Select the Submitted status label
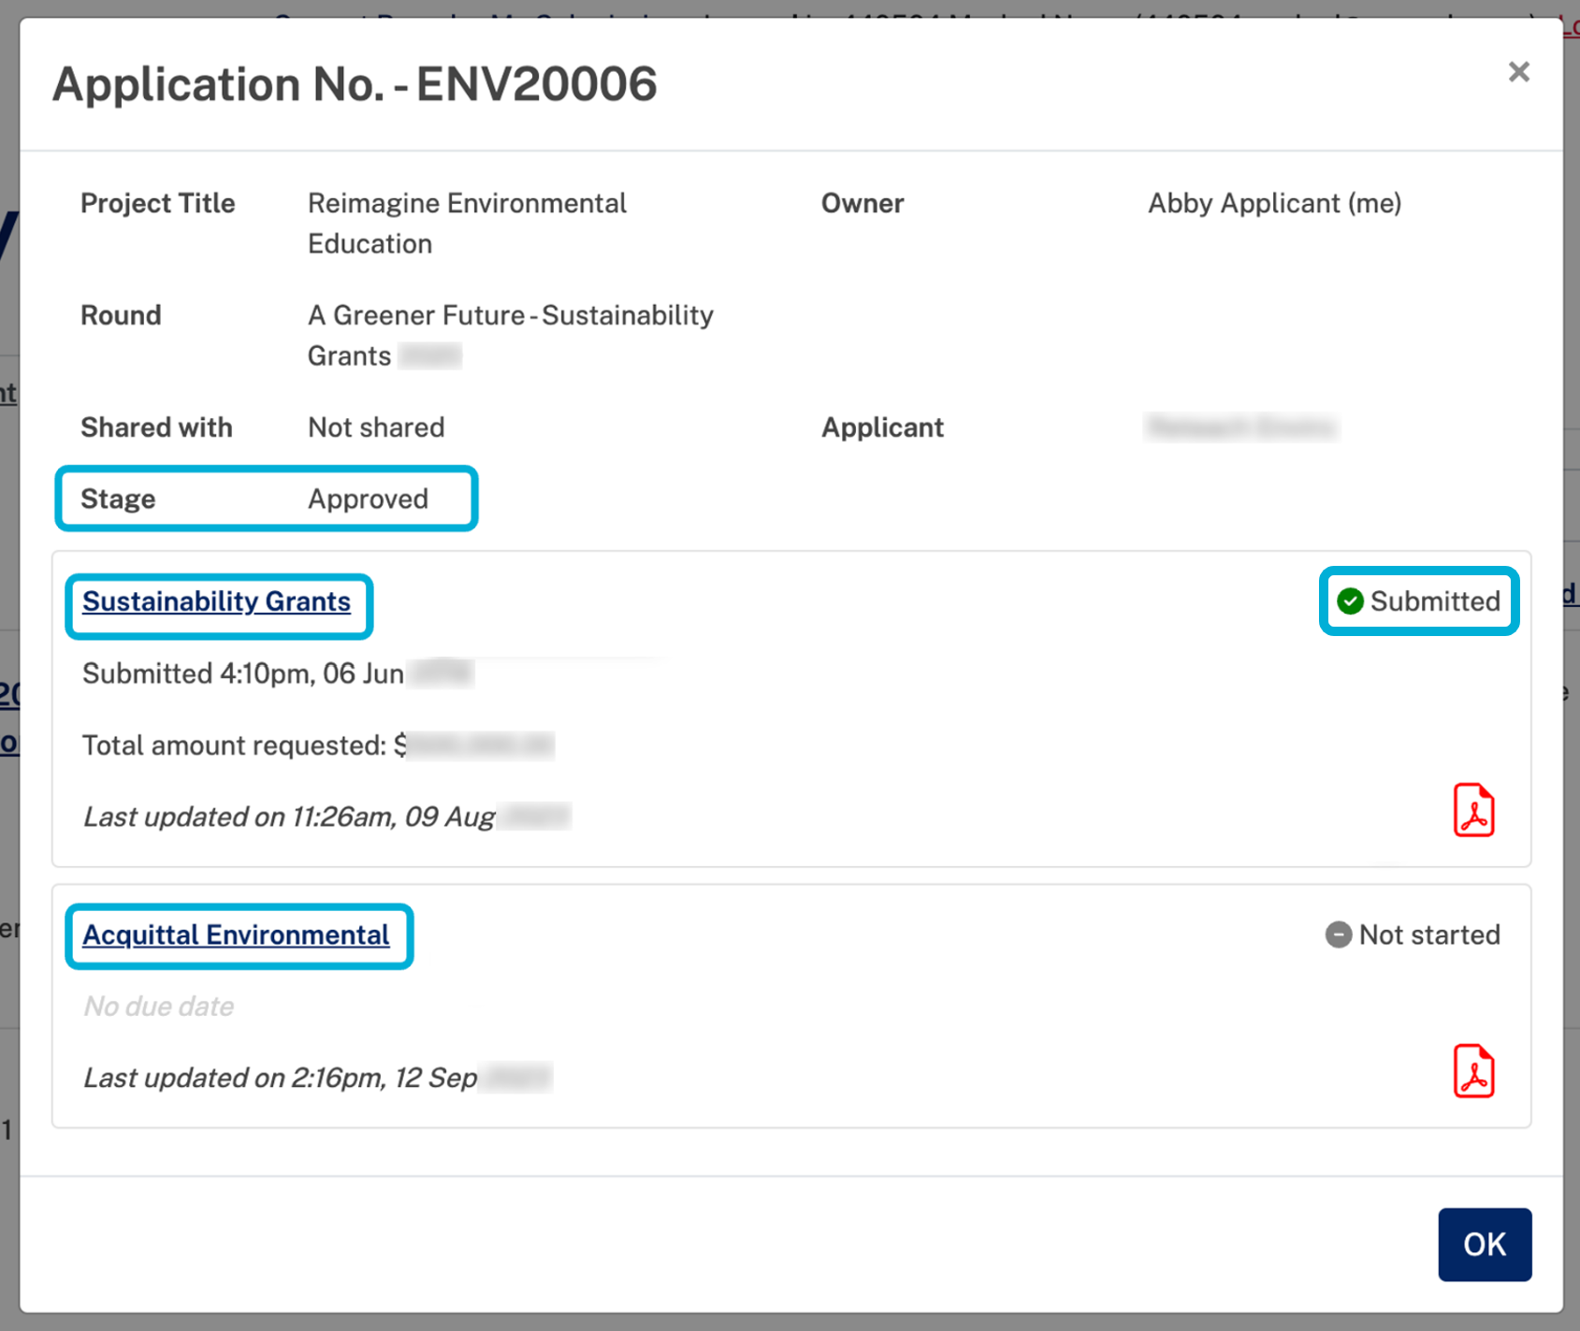Viewport: 1580px width, 1331px height. tap(1434, 601)
